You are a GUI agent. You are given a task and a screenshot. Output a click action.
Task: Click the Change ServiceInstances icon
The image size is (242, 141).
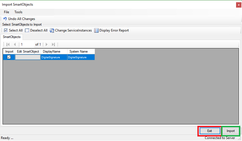[x=52, y=30]
